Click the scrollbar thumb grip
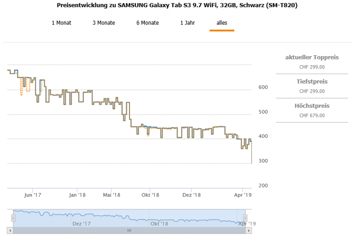This screenshot has height=238, width=353. [x=129, y=230]
